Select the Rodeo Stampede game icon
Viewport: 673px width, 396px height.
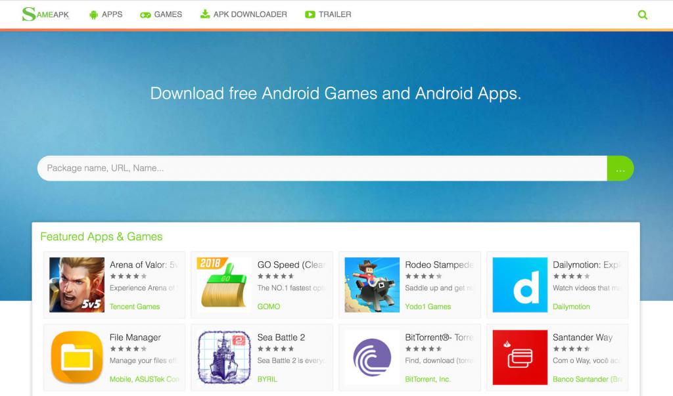click(x=372, y=285)
